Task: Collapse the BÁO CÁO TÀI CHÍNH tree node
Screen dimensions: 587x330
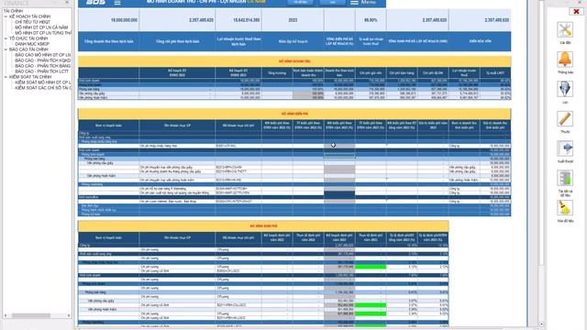Action: click(x=6, y=49)
